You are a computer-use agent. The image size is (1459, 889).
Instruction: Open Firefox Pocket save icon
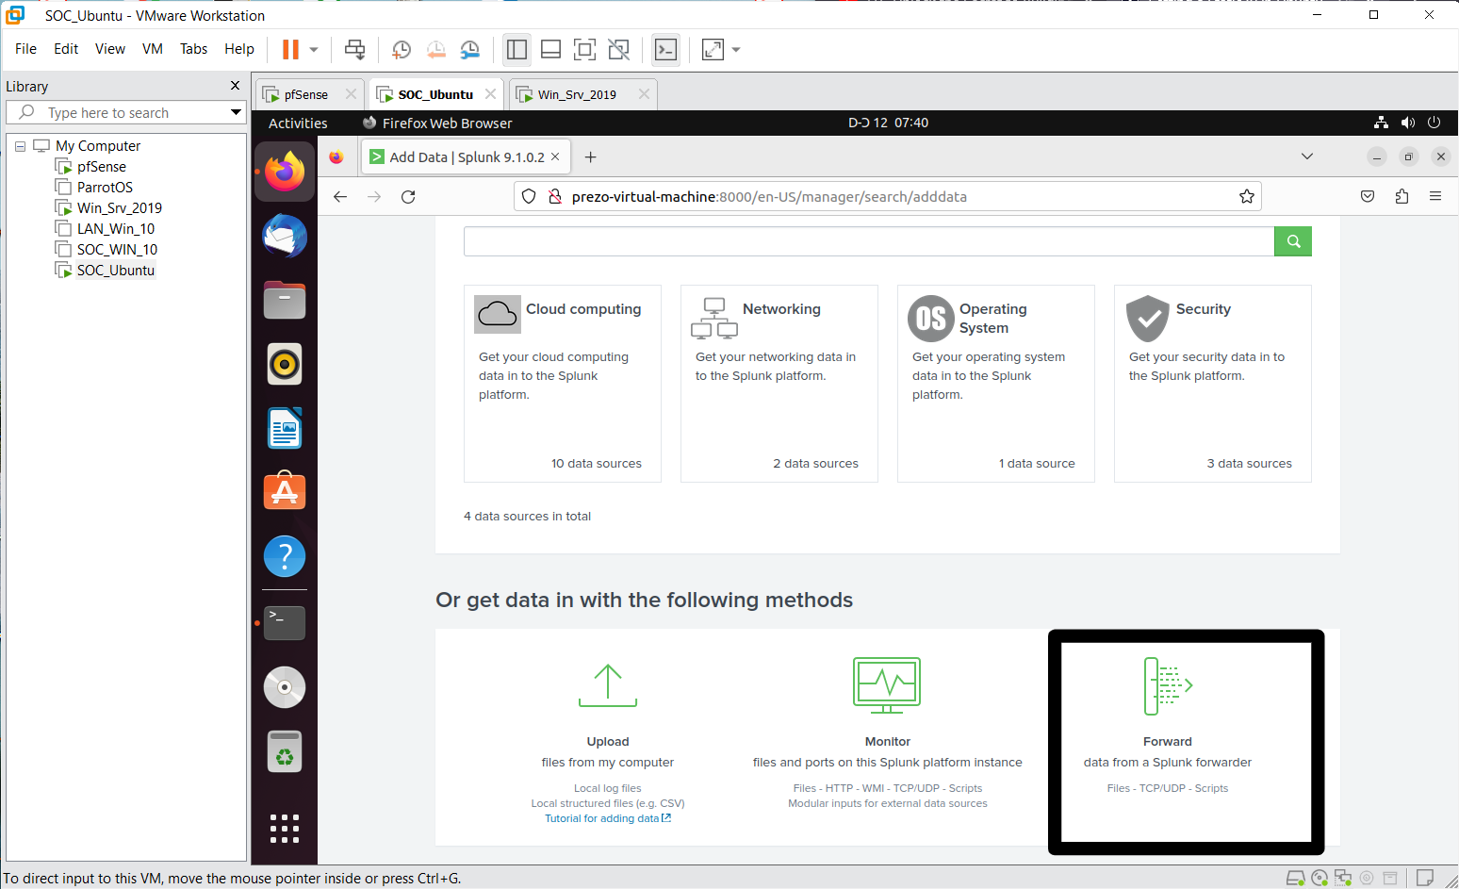pyautogui.click(x=1368, y=196)
